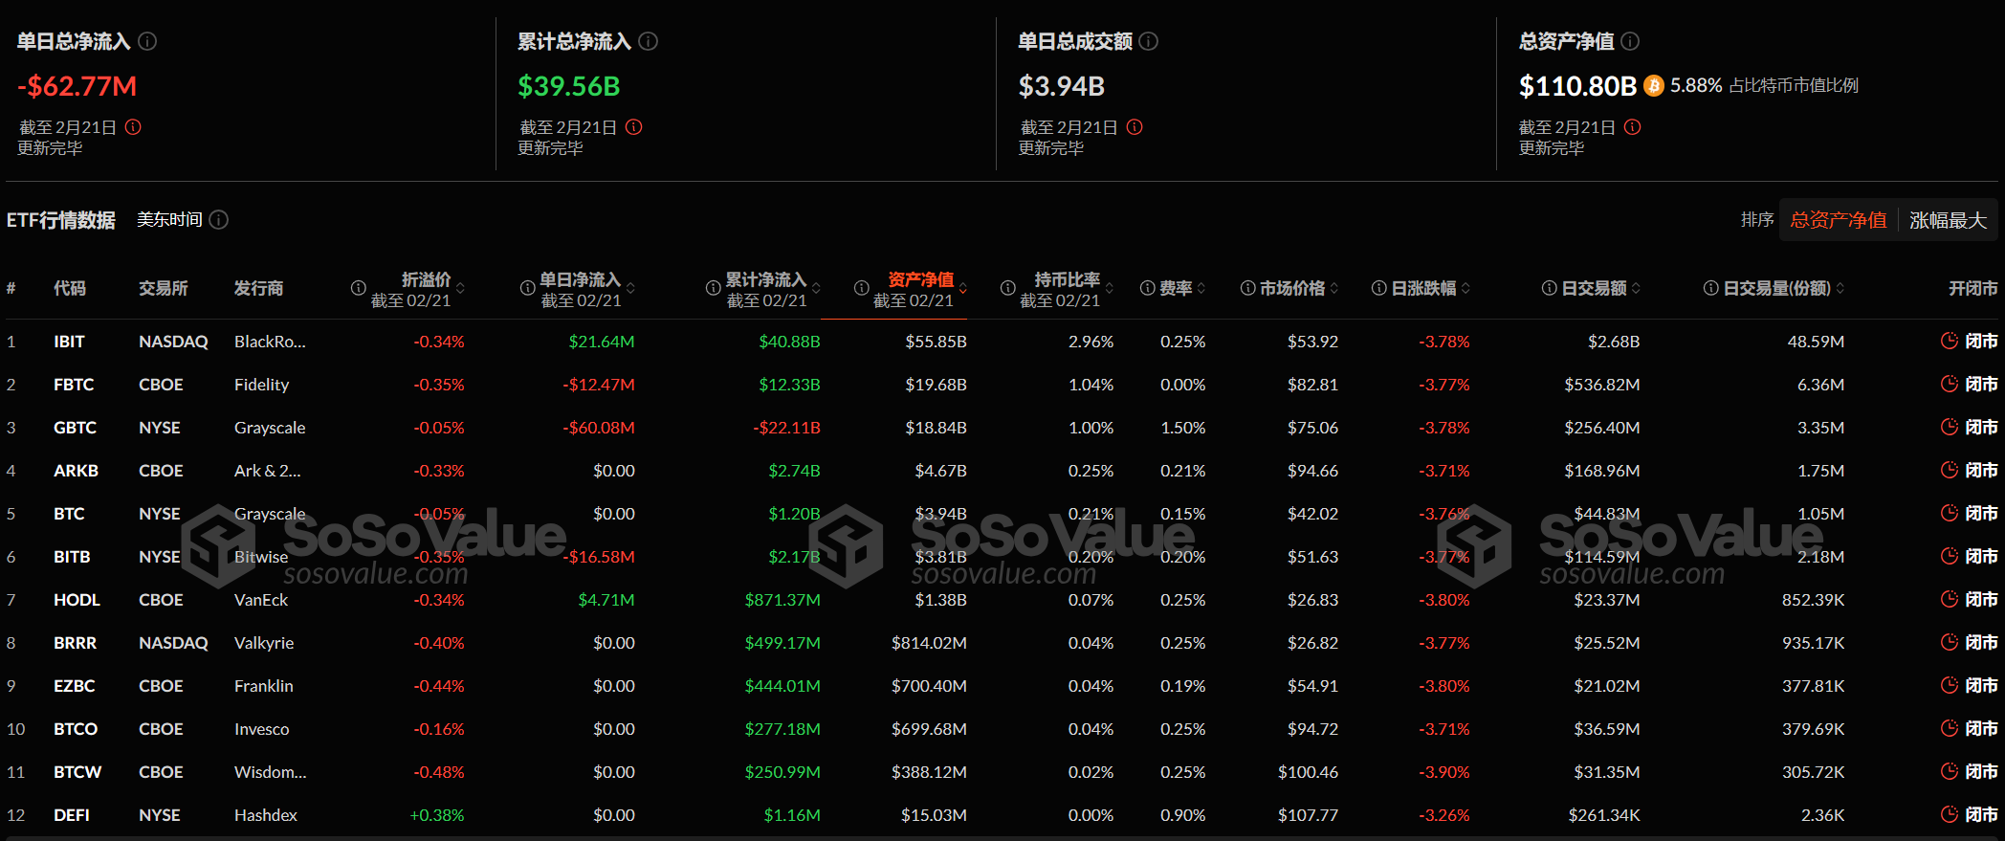Sort by 费率 column header
This screenshot has height=841, width=2005.
1176,288
